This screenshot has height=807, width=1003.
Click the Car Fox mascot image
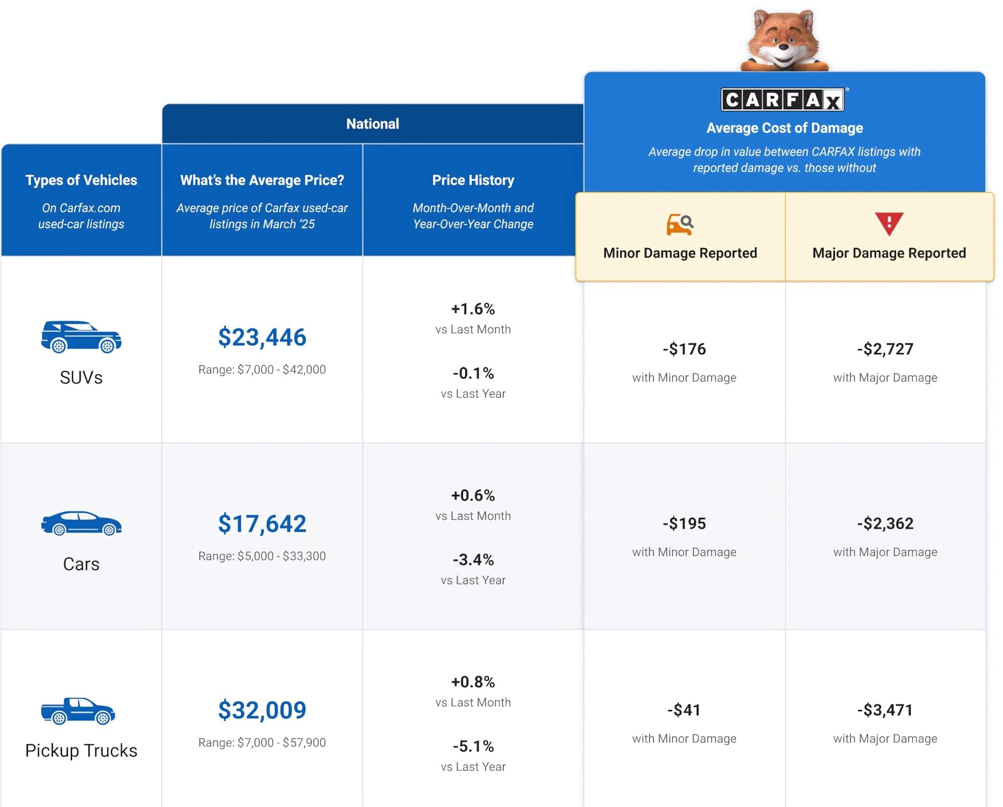(x=783, y=41)
